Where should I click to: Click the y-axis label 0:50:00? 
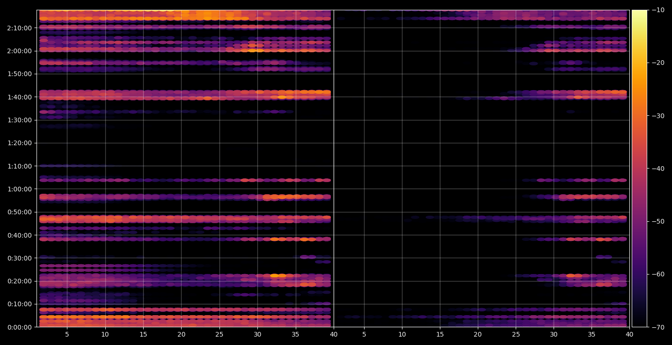click(x=20, y=212)
